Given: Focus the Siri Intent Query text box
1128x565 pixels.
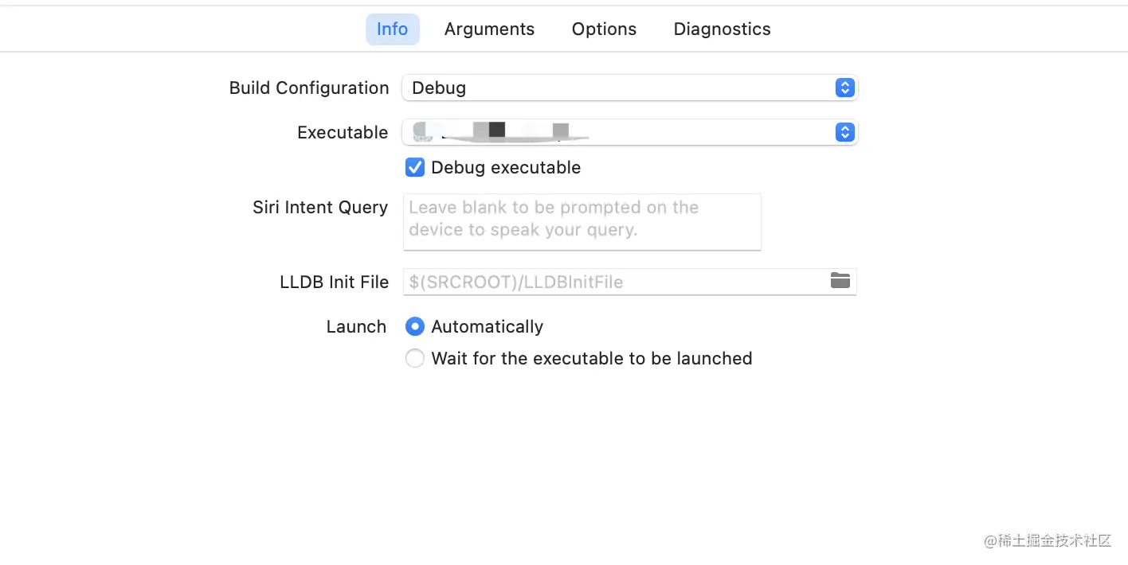Looking at the screenshot, I should [x=582, y=221].
